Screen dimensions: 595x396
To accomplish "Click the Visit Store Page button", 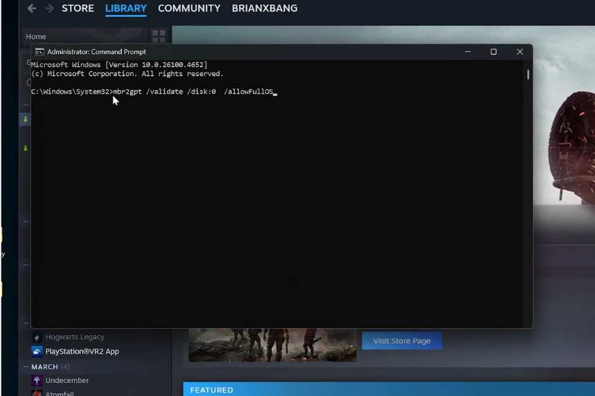I will tap(402, 341).
